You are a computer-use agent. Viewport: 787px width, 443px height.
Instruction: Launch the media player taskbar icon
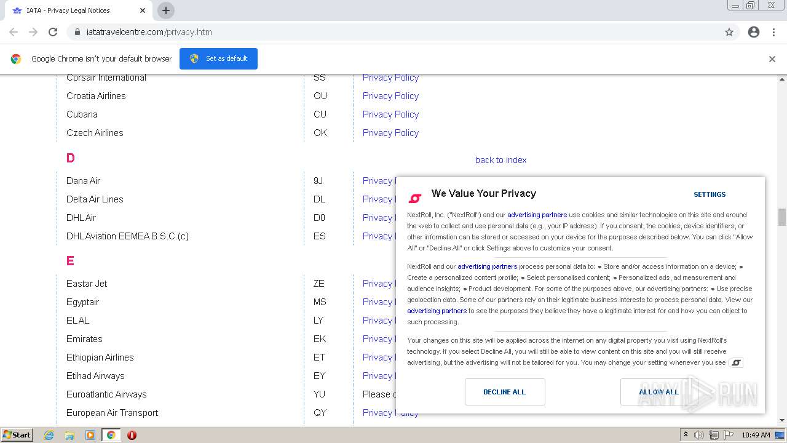pyautogui.click(x=90, y=435)
